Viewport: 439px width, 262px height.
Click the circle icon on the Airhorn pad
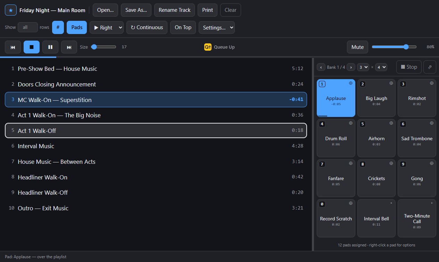click(x=391, y=123)
